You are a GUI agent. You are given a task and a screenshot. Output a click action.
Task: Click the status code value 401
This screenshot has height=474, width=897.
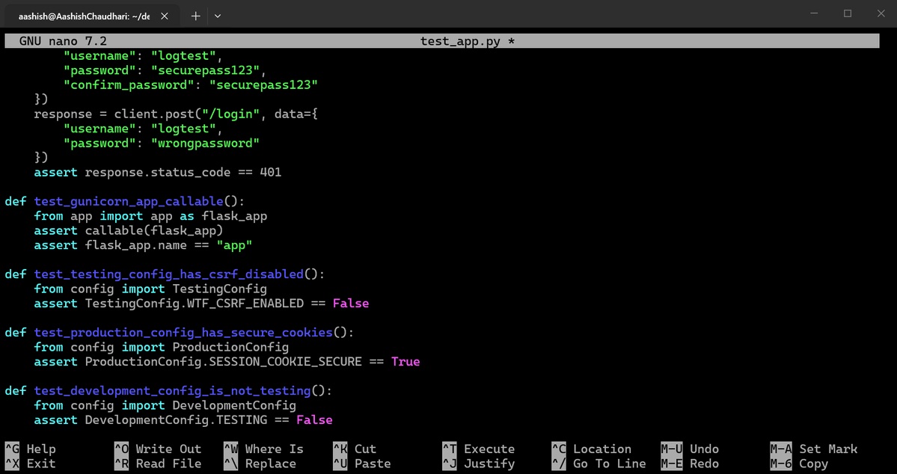pos(271,172)
